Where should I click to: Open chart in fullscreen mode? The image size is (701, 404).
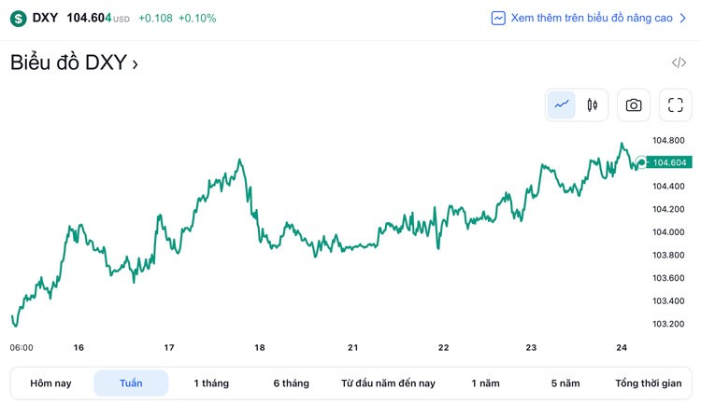coord(676,105)
